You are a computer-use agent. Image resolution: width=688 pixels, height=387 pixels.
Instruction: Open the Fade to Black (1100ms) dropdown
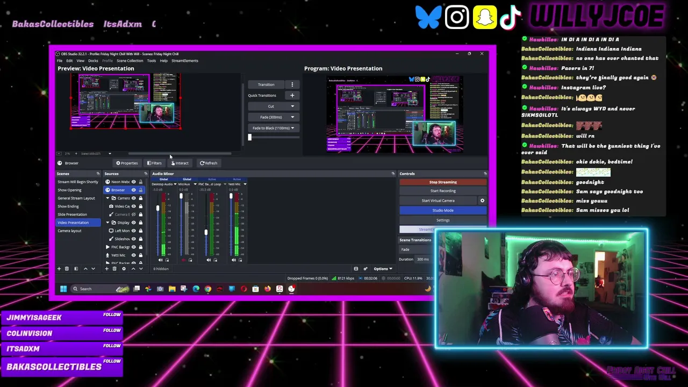tap(292, 128)
